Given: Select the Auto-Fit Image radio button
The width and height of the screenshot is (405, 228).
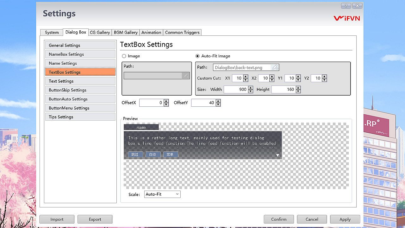Looking at the screenshot, I should pos(198,56).
